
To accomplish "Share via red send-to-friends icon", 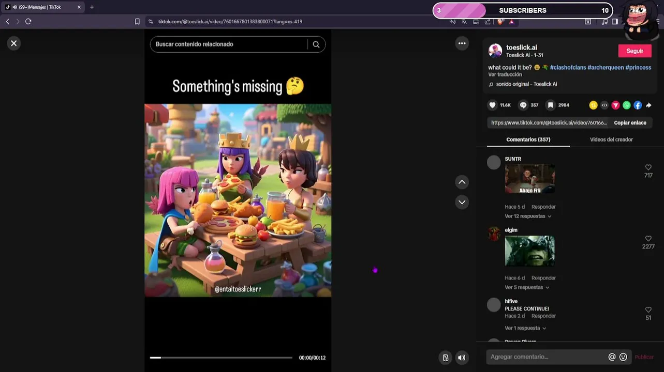I will click(x=615, y=105).
